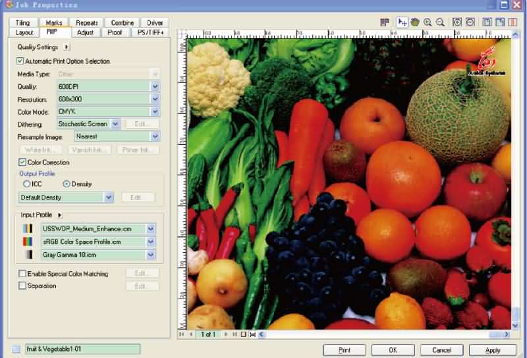The width and height of the screenshot is (527, 358).
Task: Click the zoom out magnifier icon
Action: point(440,22)
